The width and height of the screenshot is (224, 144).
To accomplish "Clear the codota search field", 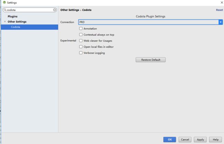I will coord(54,10).
